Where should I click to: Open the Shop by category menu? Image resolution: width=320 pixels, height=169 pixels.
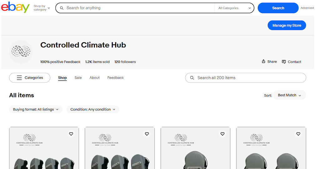[x=42, y=8]
